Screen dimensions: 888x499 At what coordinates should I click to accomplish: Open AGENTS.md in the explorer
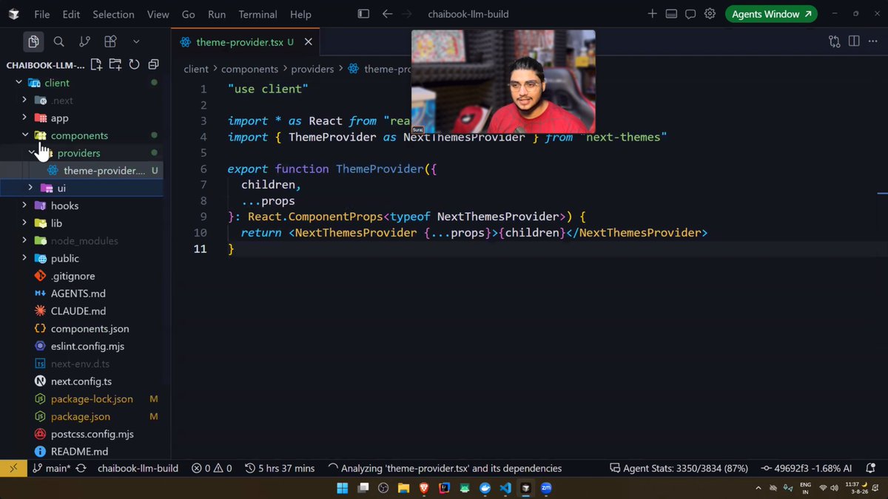[81, 293]
